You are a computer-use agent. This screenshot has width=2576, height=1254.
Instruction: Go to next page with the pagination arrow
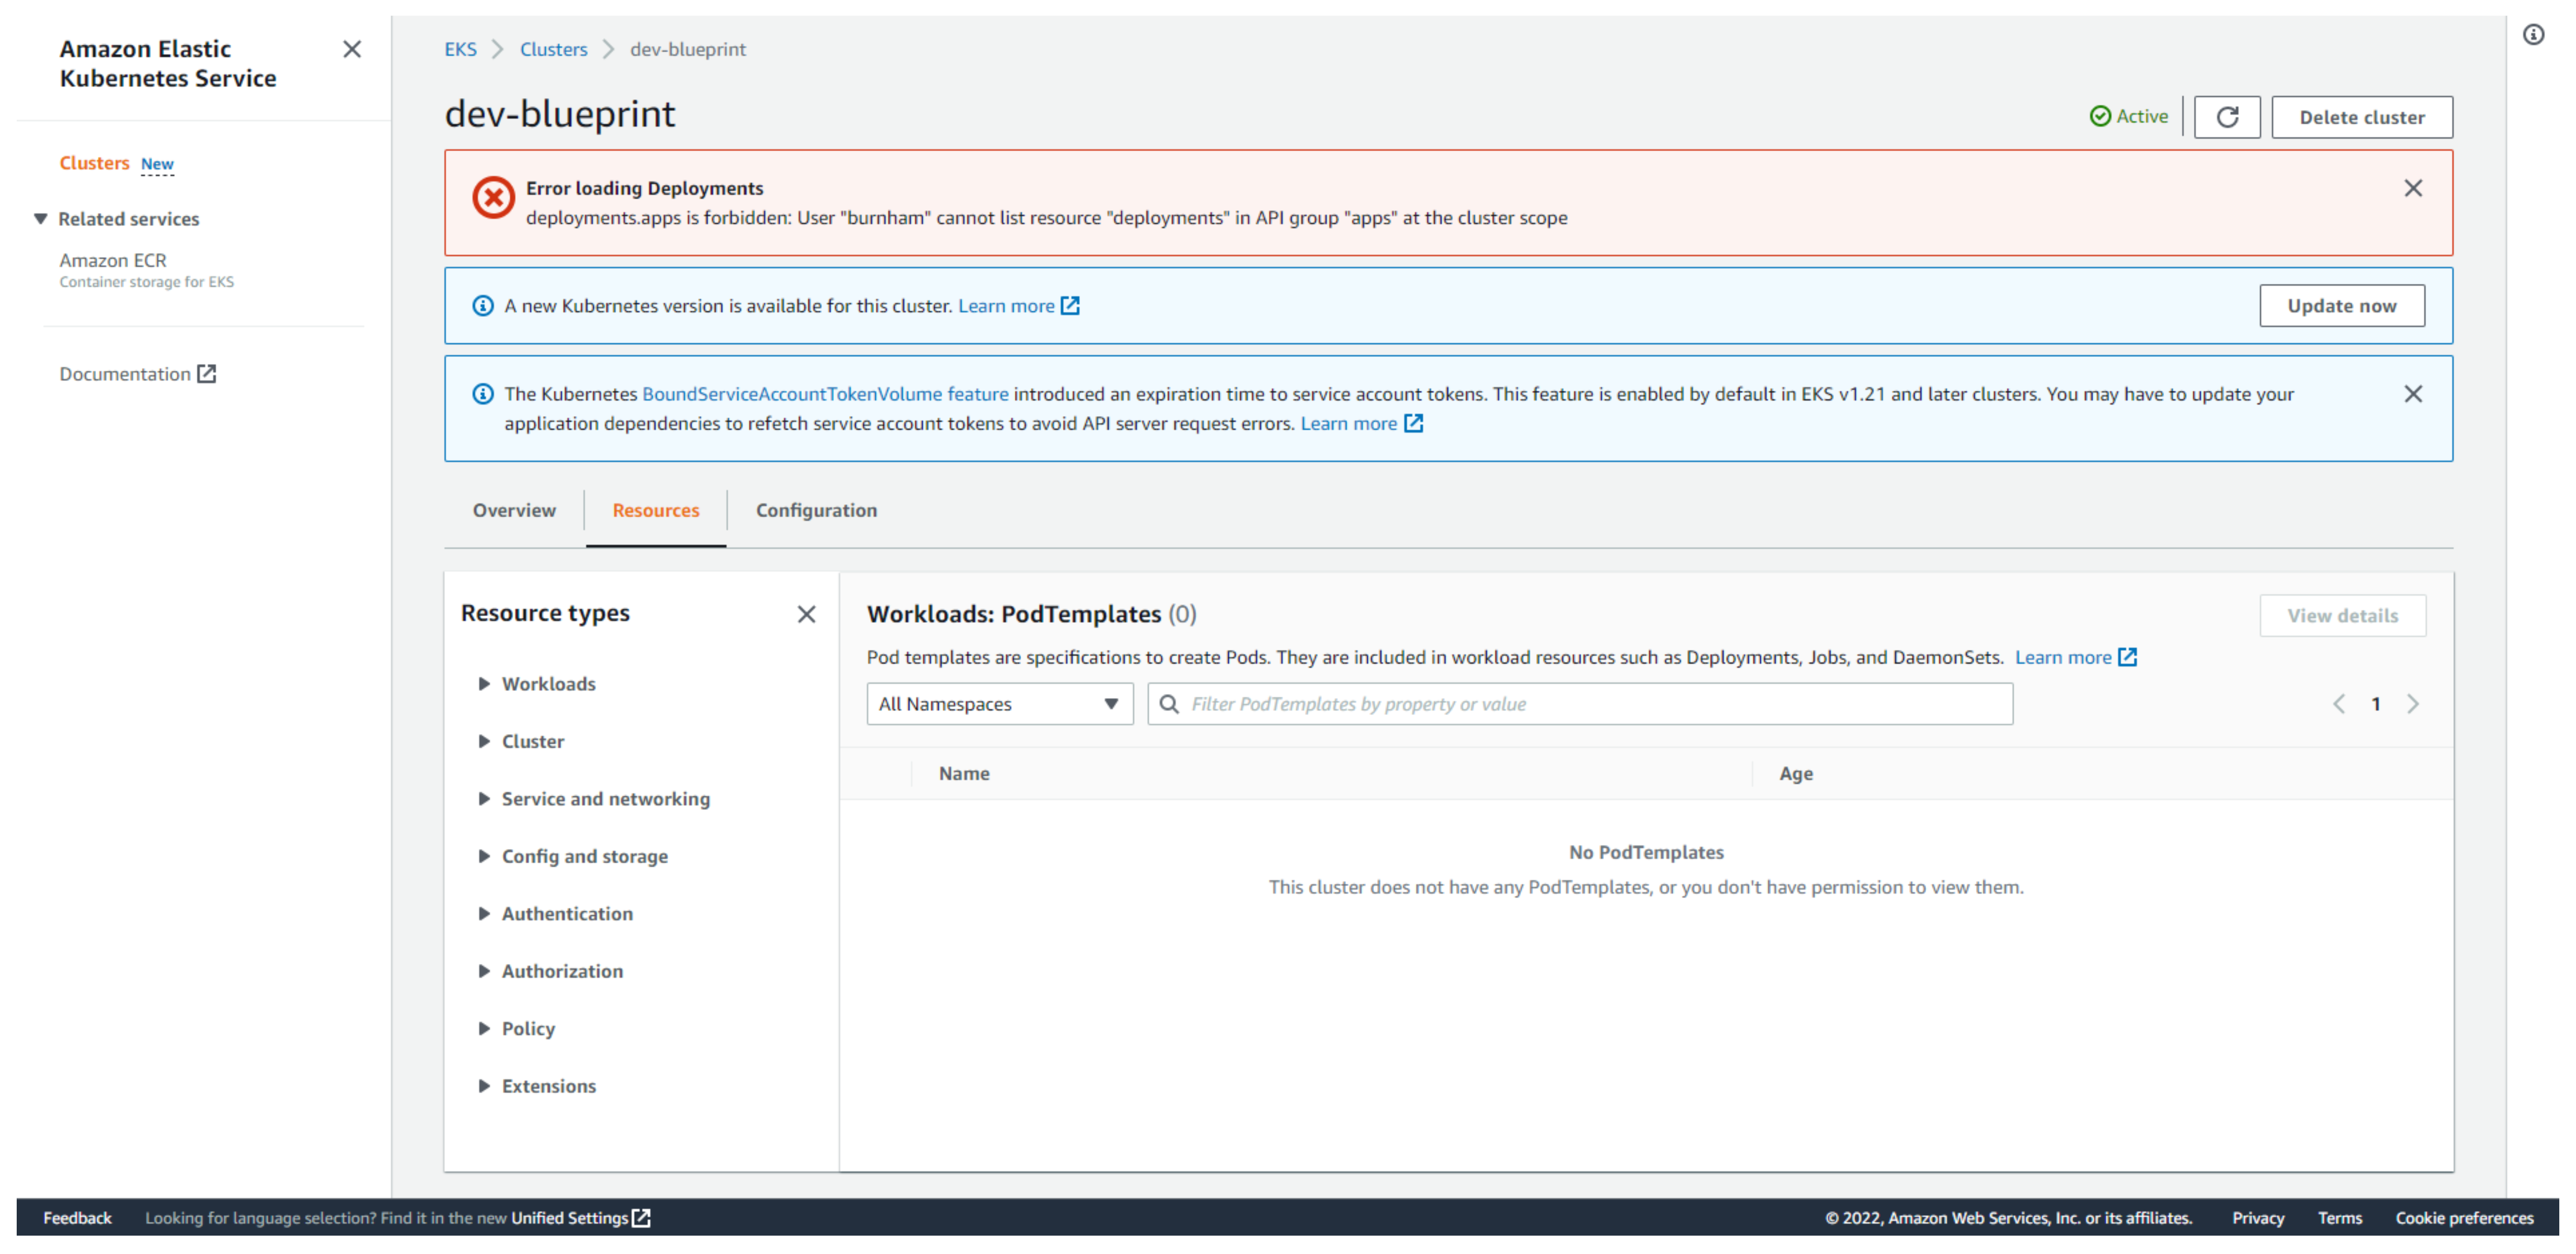point(2414,703)
